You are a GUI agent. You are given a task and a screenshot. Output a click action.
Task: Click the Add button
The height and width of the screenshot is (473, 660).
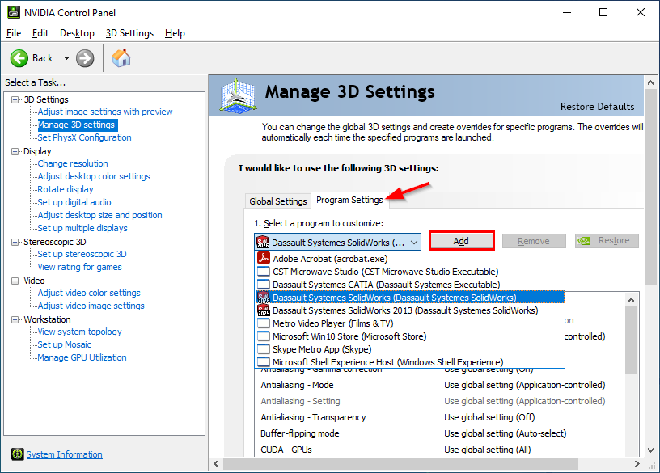tap(461, 241)
